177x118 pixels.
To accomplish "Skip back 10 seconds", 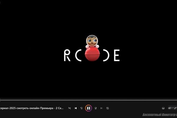I will tap(82, 108).
